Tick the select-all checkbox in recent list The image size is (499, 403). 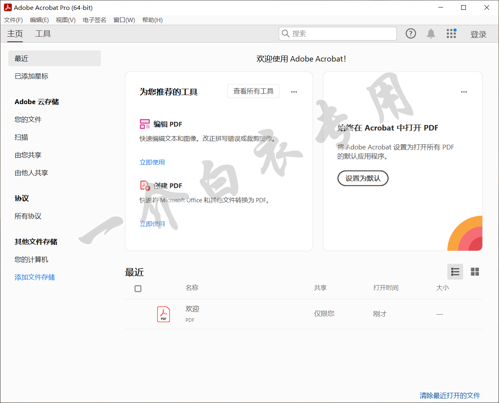pos(138,289)
